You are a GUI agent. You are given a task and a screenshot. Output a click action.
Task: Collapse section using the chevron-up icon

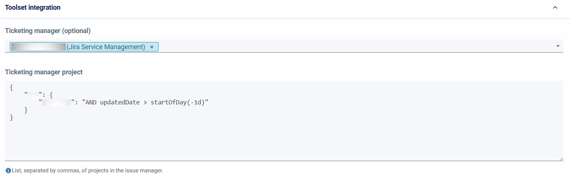(555, 8)
